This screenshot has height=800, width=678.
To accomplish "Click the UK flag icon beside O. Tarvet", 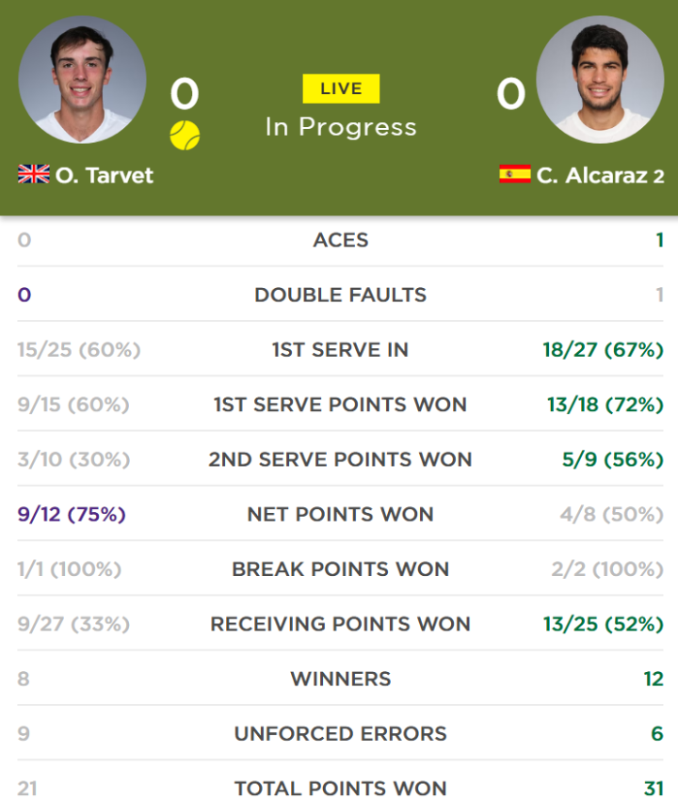I will click(34, 174).
